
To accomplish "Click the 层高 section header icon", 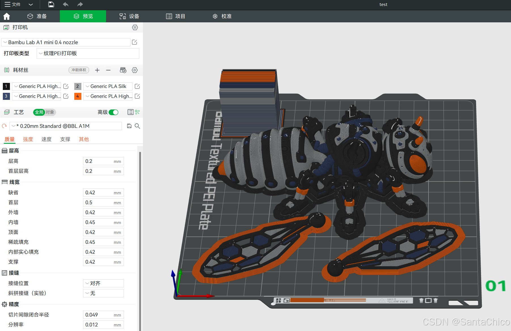I will 5,151.
